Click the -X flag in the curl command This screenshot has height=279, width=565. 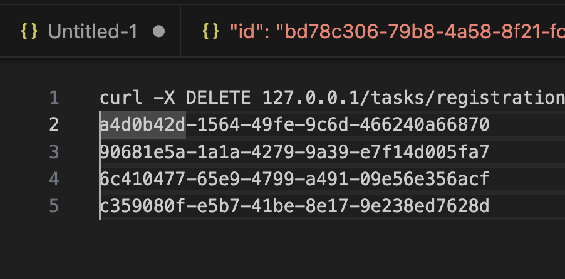coord(164,98)
